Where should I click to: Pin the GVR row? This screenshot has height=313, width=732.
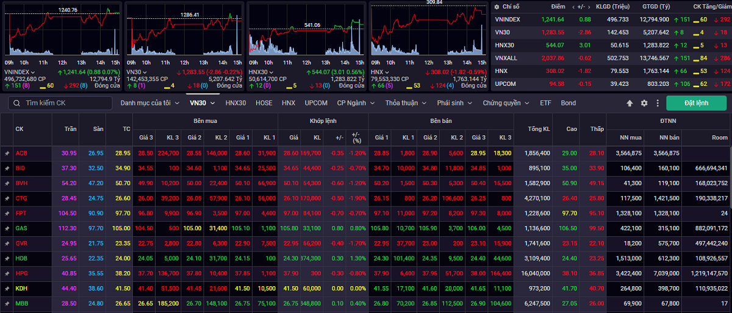click(7, 243)
